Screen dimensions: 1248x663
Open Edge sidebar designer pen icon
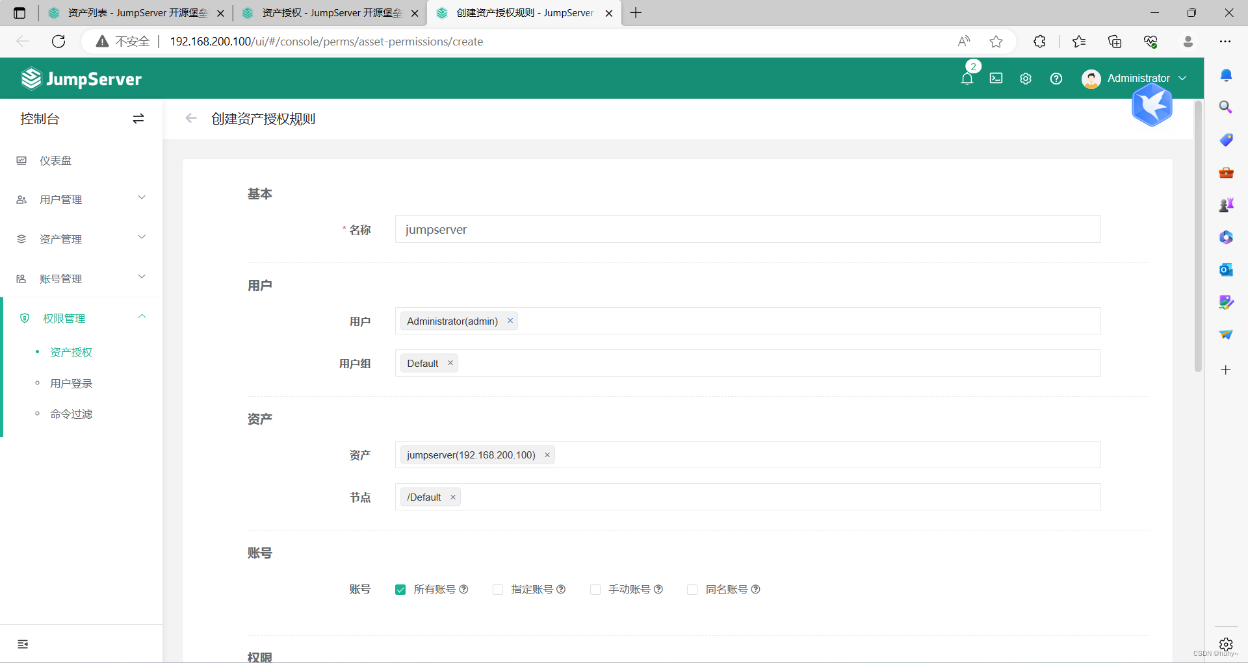click(x=1226, y=302)
